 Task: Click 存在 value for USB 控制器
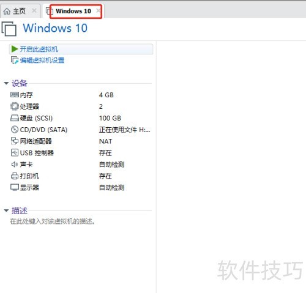[105, 153]
